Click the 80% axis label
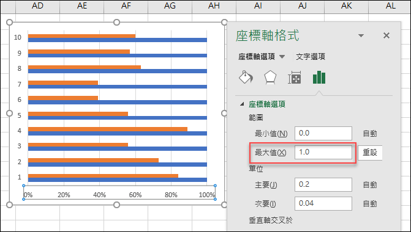The image size is (411, 232). [x=171, y=195]
